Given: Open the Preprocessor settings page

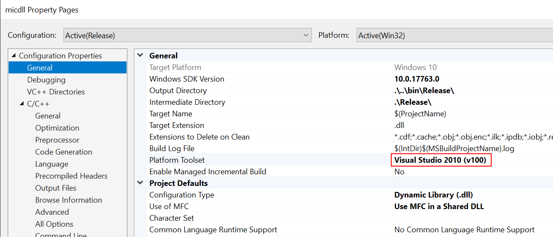Looking at the screenshot, I should coord(57,140).
